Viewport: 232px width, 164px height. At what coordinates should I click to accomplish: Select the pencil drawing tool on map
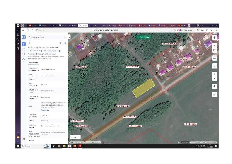215,46
